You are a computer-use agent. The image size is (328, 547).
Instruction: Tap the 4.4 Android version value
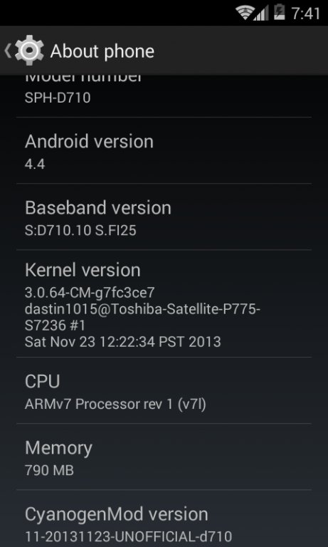click(35, 164)
